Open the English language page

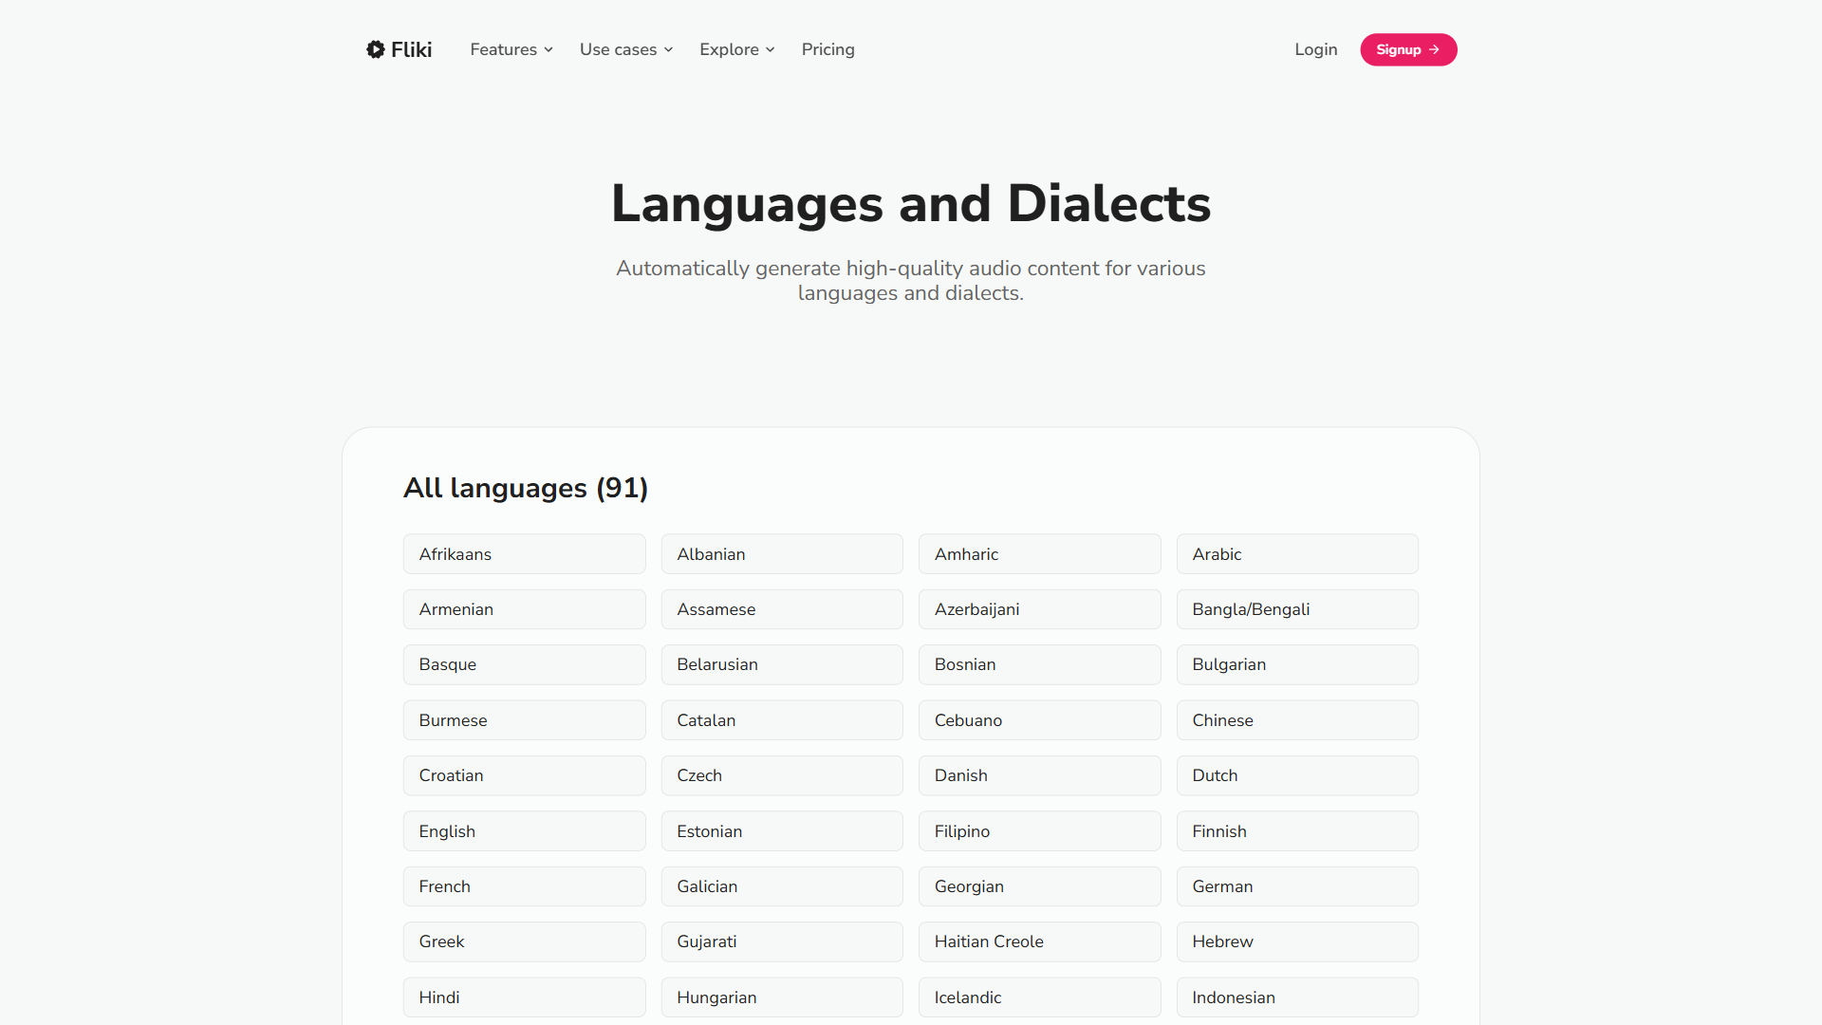click(525, 831)
